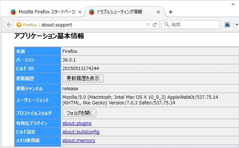Click the orange Firefox identity icon in address bar
Viewport: 239px width, 148px height.
(x=19, y=25)
